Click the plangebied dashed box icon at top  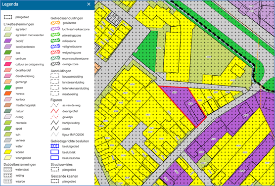point(8,17)
